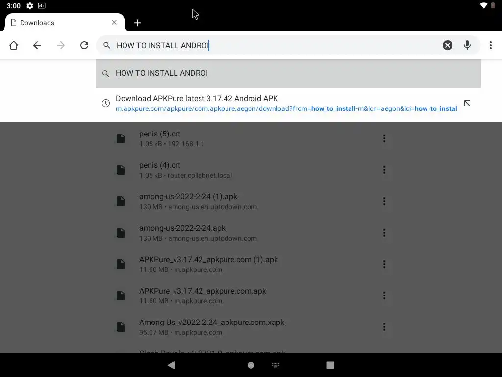Open options for Among Us xapk file

tap(384, 327)
